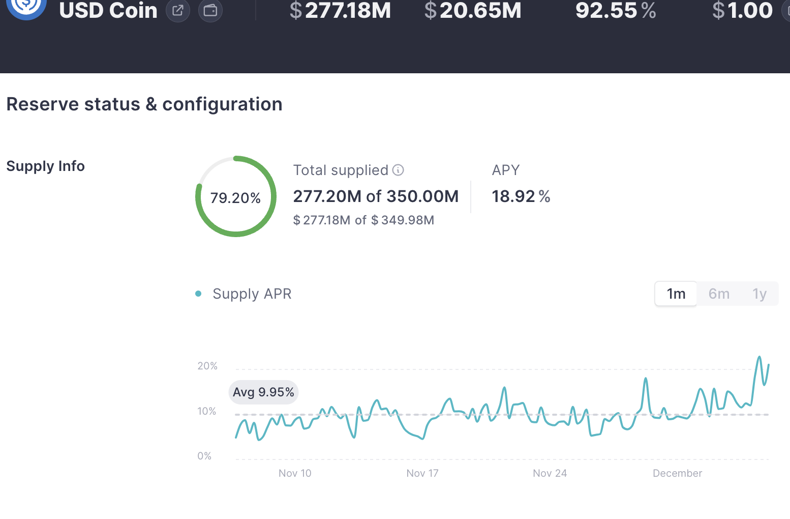
Task: Click the wallet icon next to USD Coin
Action: pyautogui.click(x=210, y=10)
